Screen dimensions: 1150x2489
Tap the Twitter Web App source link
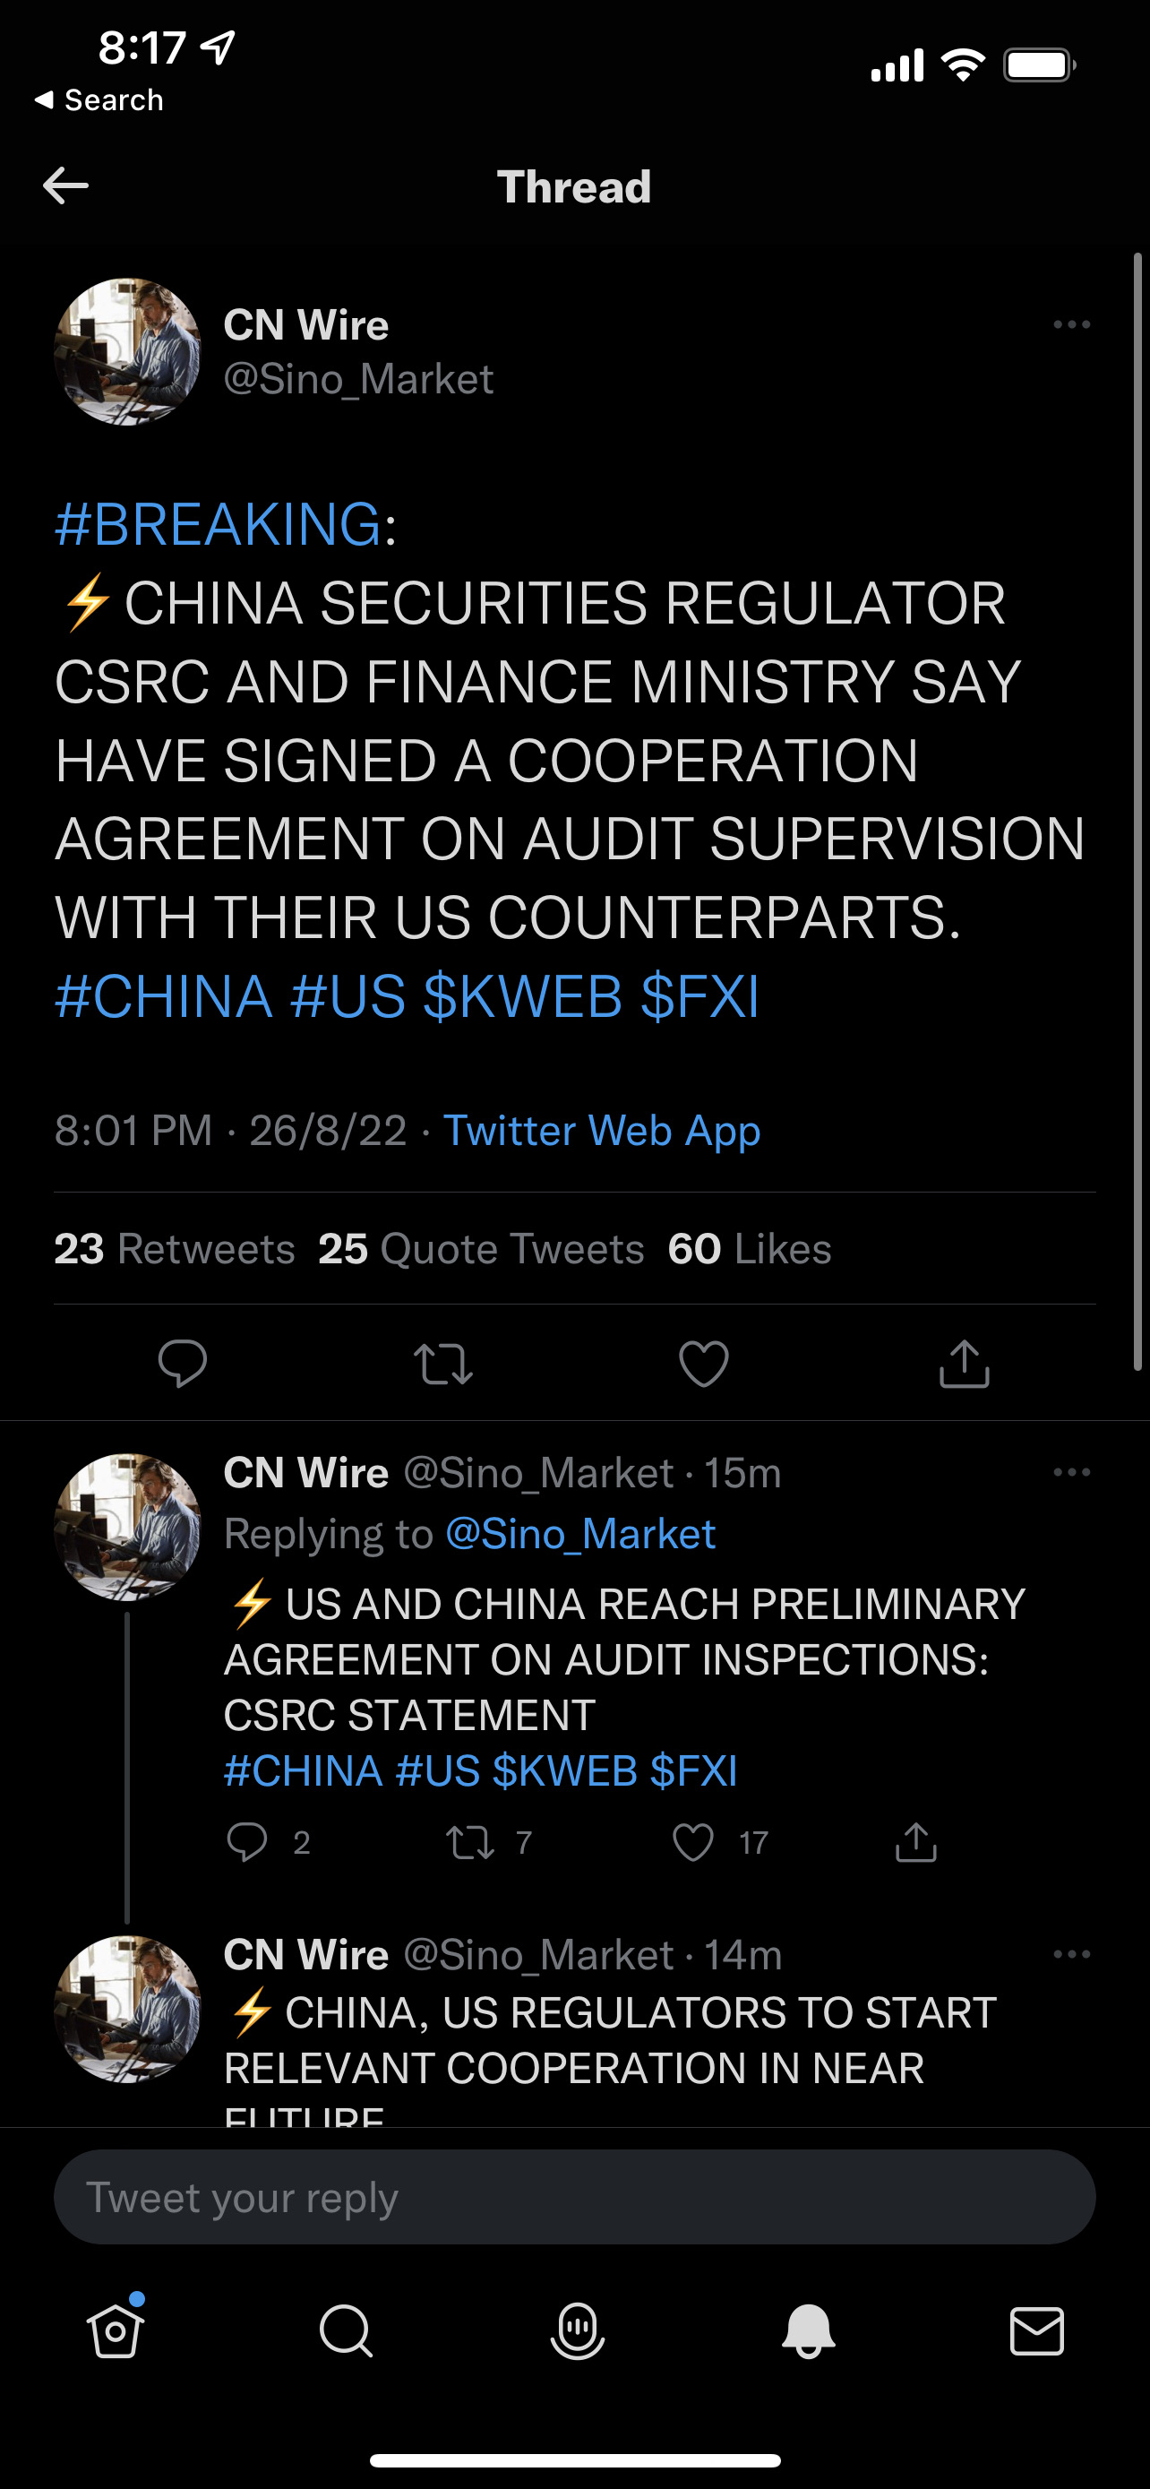point(602,1131)
